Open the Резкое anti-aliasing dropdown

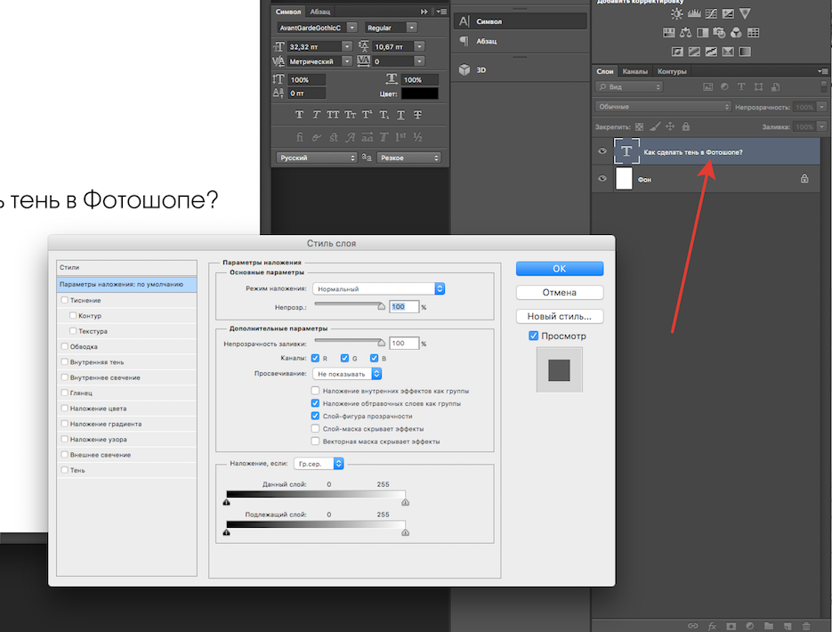pyautogui.click(x=408, y=158)
